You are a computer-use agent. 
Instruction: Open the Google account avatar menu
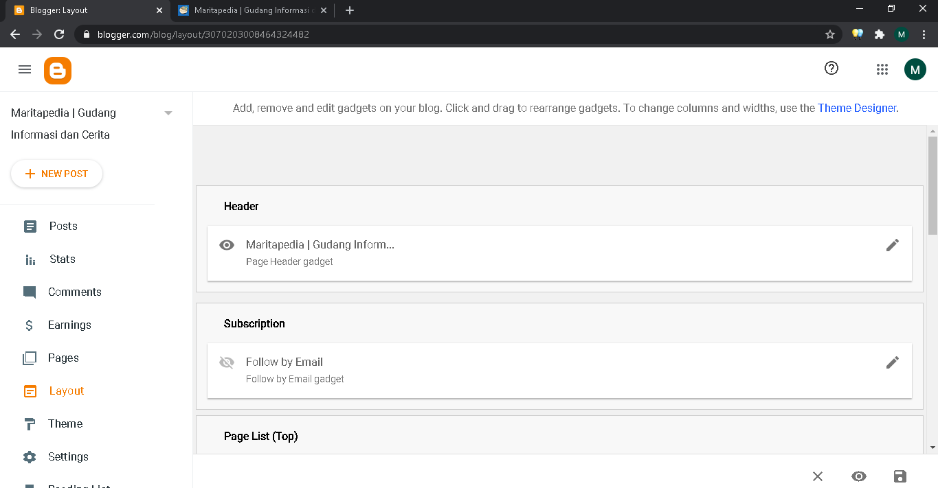pyautogui.click(x=915, y=69)
